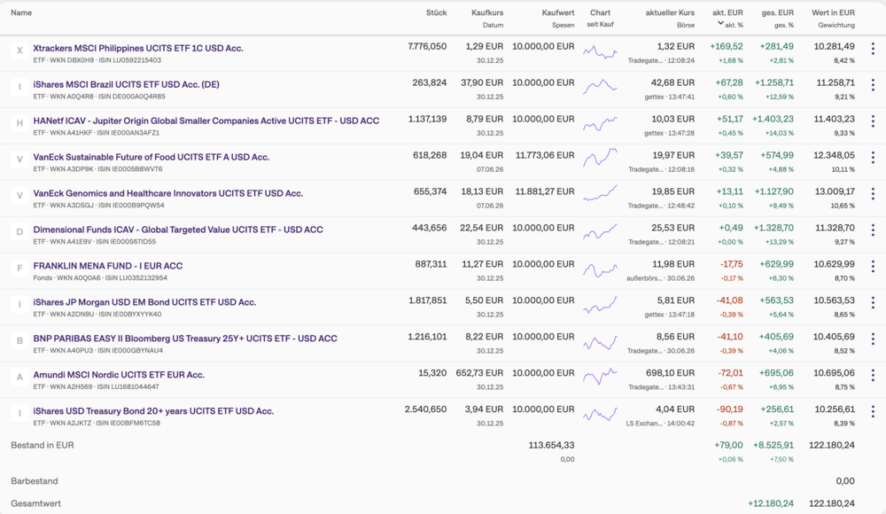Open three-dot menu for Amundi MSCI Nordic
Viewport: 886px width, 514px height.
click(x=873, y=376)
